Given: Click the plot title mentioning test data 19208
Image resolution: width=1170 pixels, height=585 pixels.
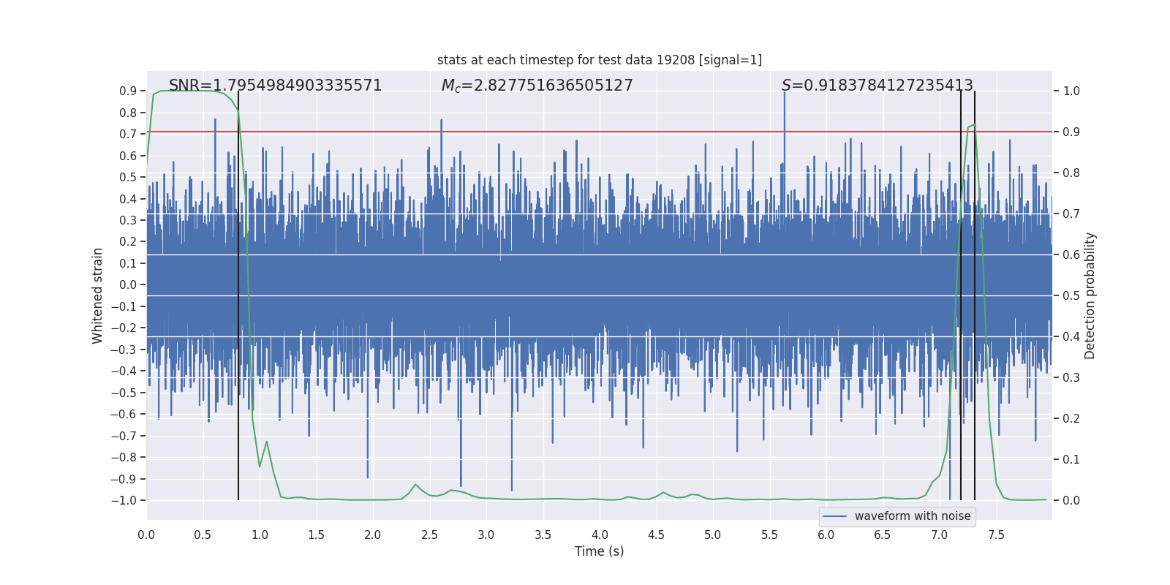Looking at the screenshot, I should point(600,60).
